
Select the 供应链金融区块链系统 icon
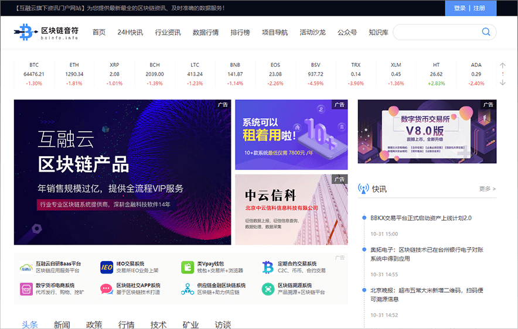click(x=188, y=289)
